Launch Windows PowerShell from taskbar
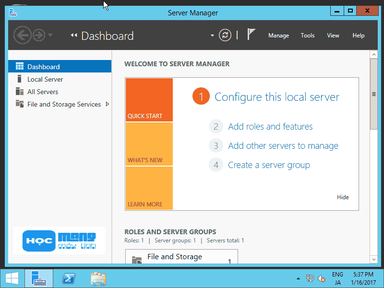The width and height of the screenshot is (384, 288). click(x=69, y=279)
